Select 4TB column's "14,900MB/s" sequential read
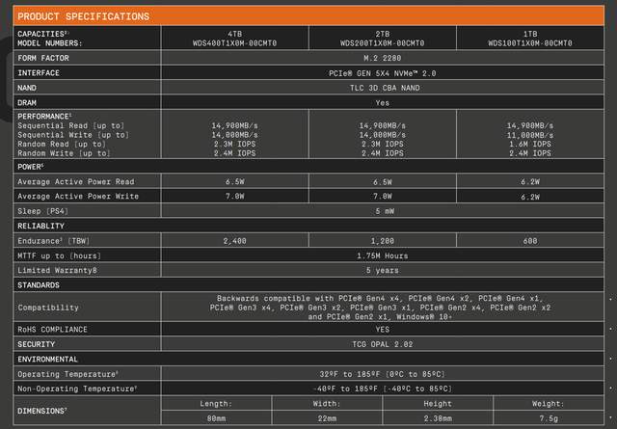The height and width of the screenshot is (429, 617). [x=234, y=125]
